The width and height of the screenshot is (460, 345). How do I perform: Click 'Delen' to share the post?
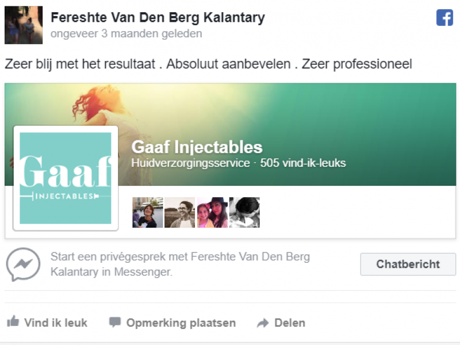click(x=290, y=323)
